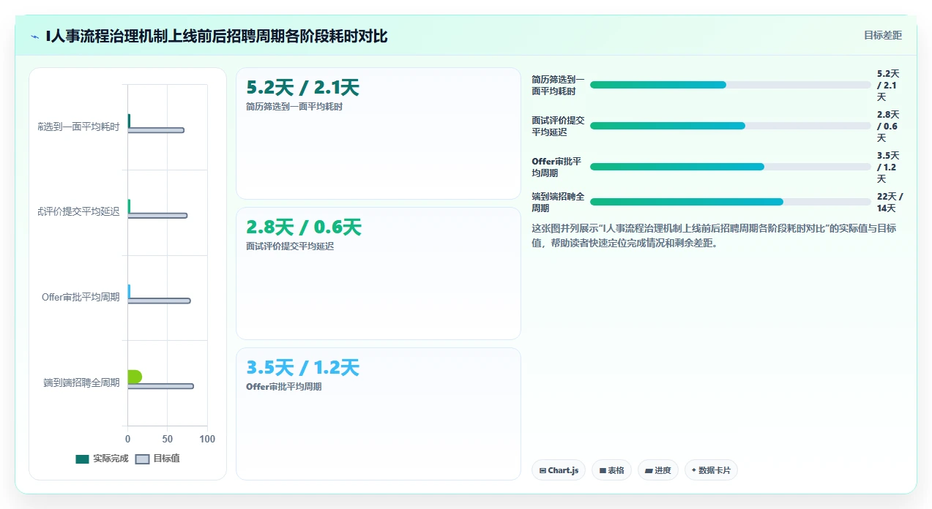This screenshot has height=509, width=932.
Task: Click the 端到端招聘全周期 progress bar
Action: [731, 202]
